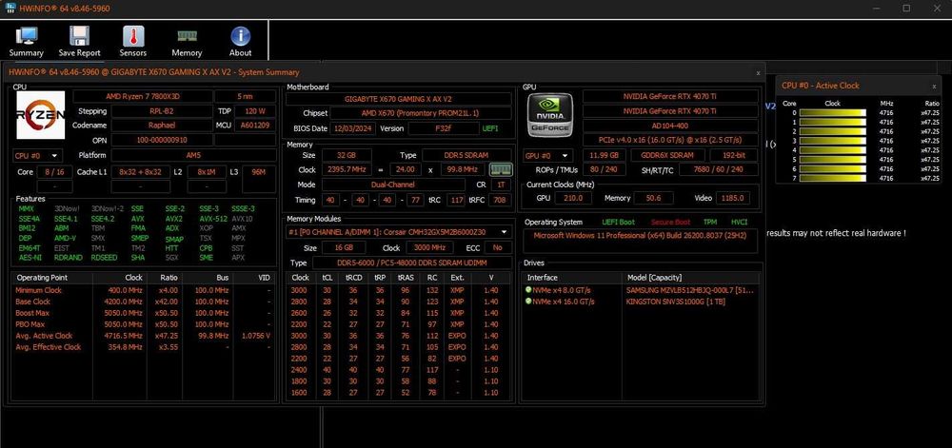952x448 pixels.
Task: Select the AMD Ryzen 7 7800X3D name field
Action: point(143,96)
